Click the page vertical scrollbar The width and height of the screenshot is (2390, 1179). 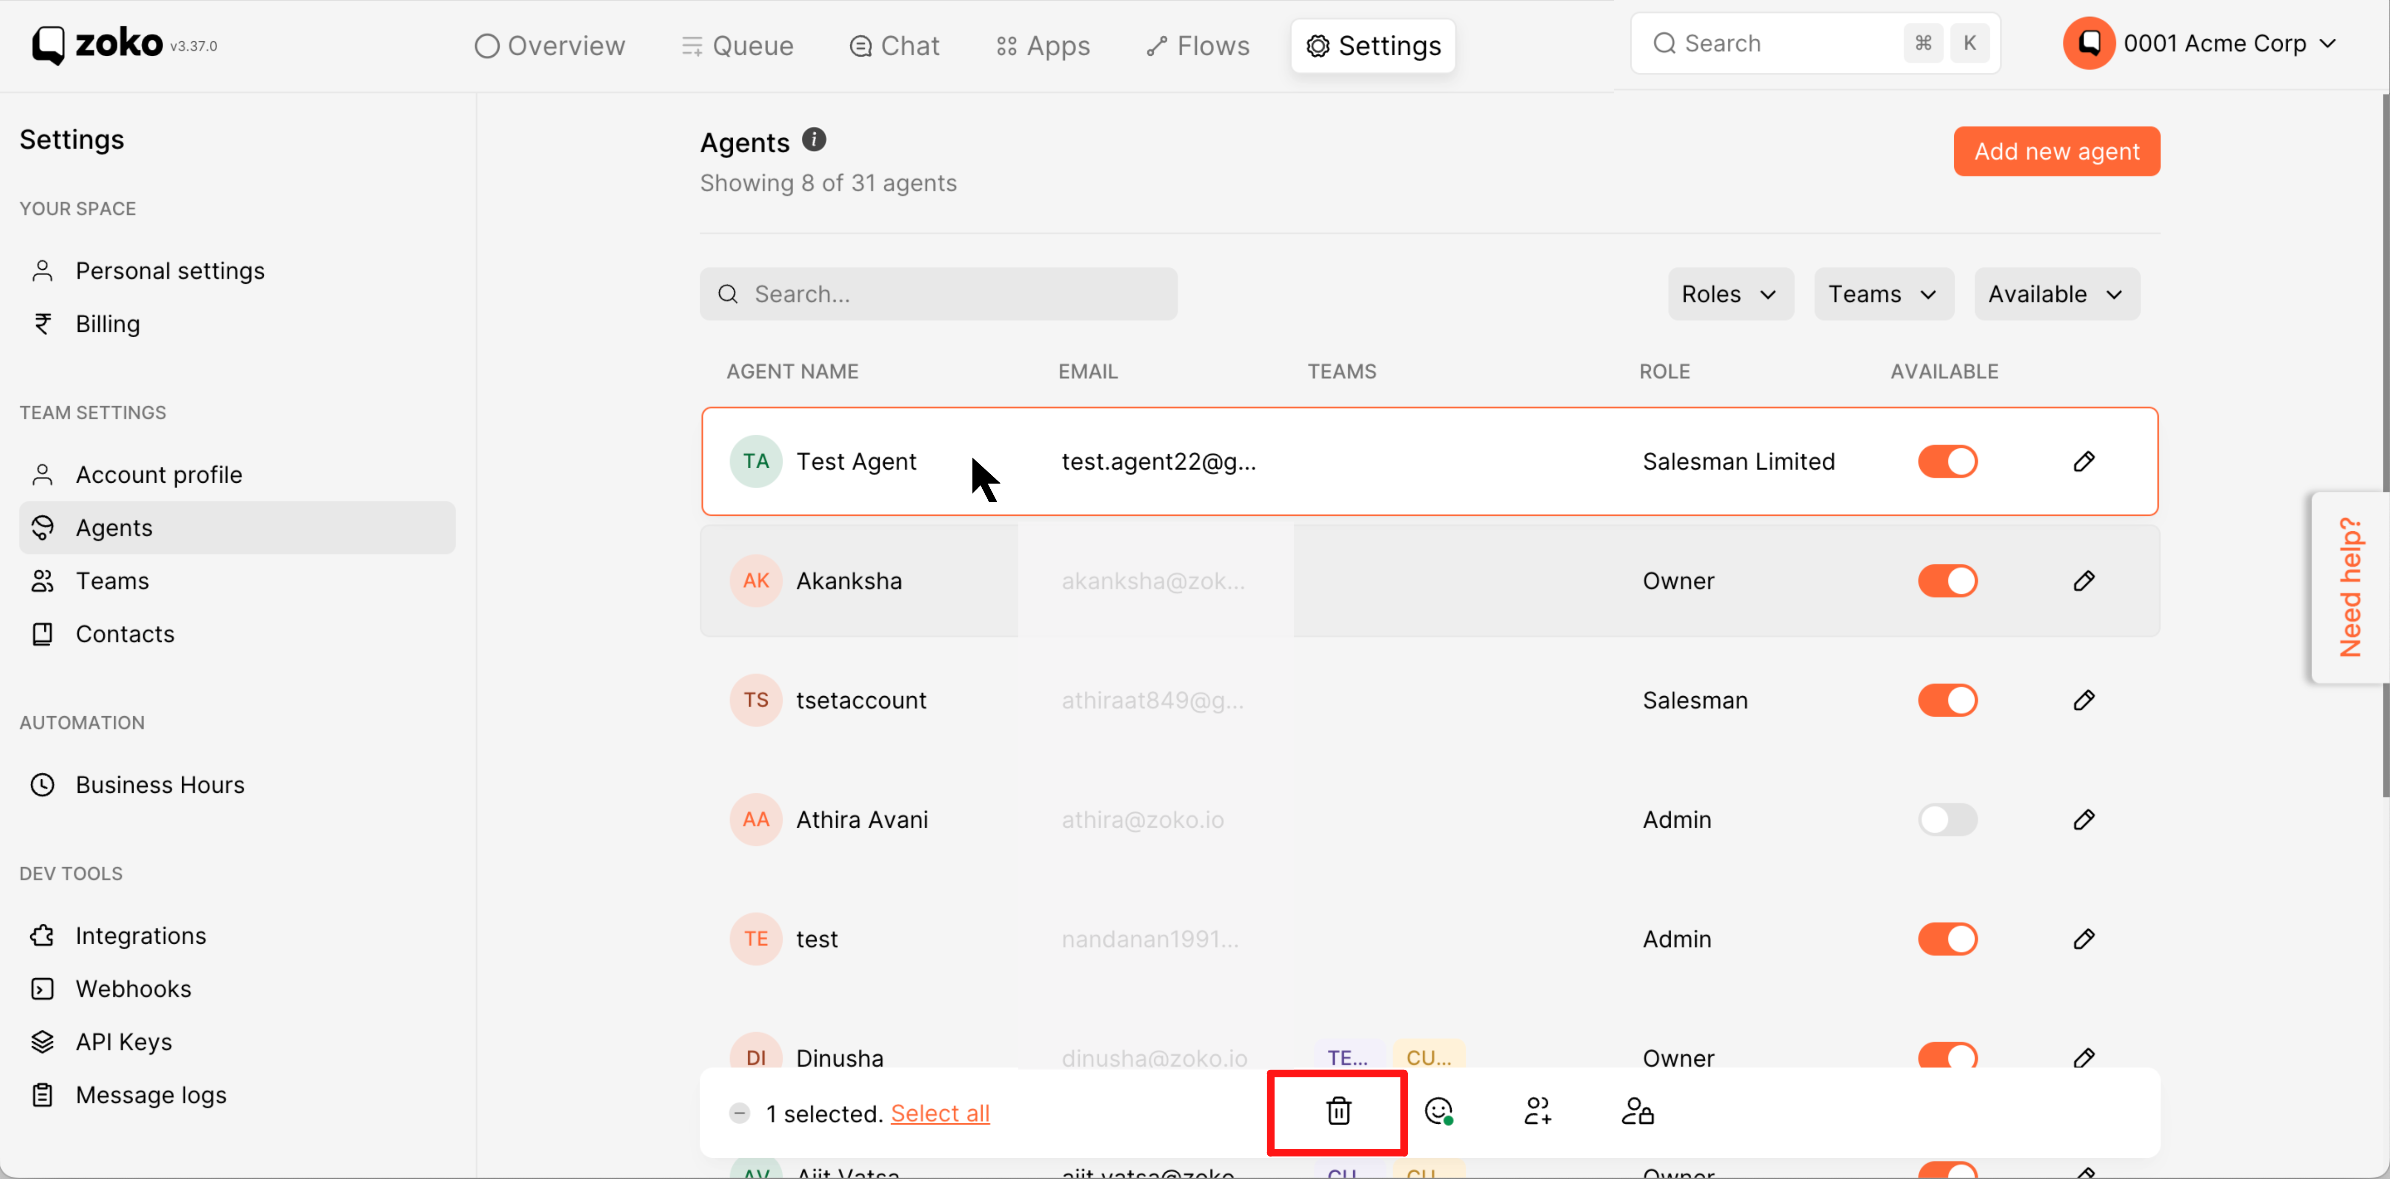2385,445
